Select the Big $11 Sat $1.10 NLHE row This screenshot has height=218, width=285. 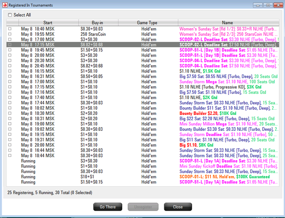tap(142, 140)
